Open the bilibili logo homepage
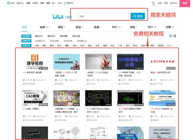The image size is (193, 140). pos(58,17)
